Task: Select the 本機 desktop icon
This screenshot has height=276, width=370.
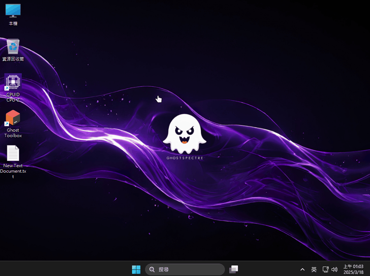Action: click(x=13, y=15)
